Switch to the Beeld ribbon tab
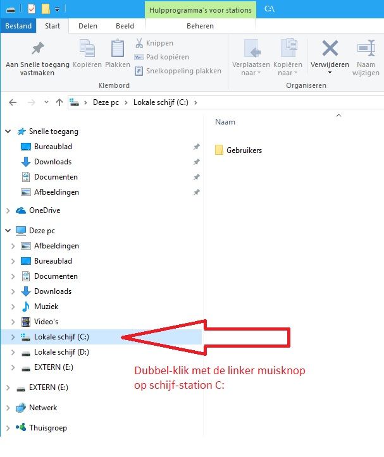The width and height of the screenshot is (384, 457). click(125, 26)
